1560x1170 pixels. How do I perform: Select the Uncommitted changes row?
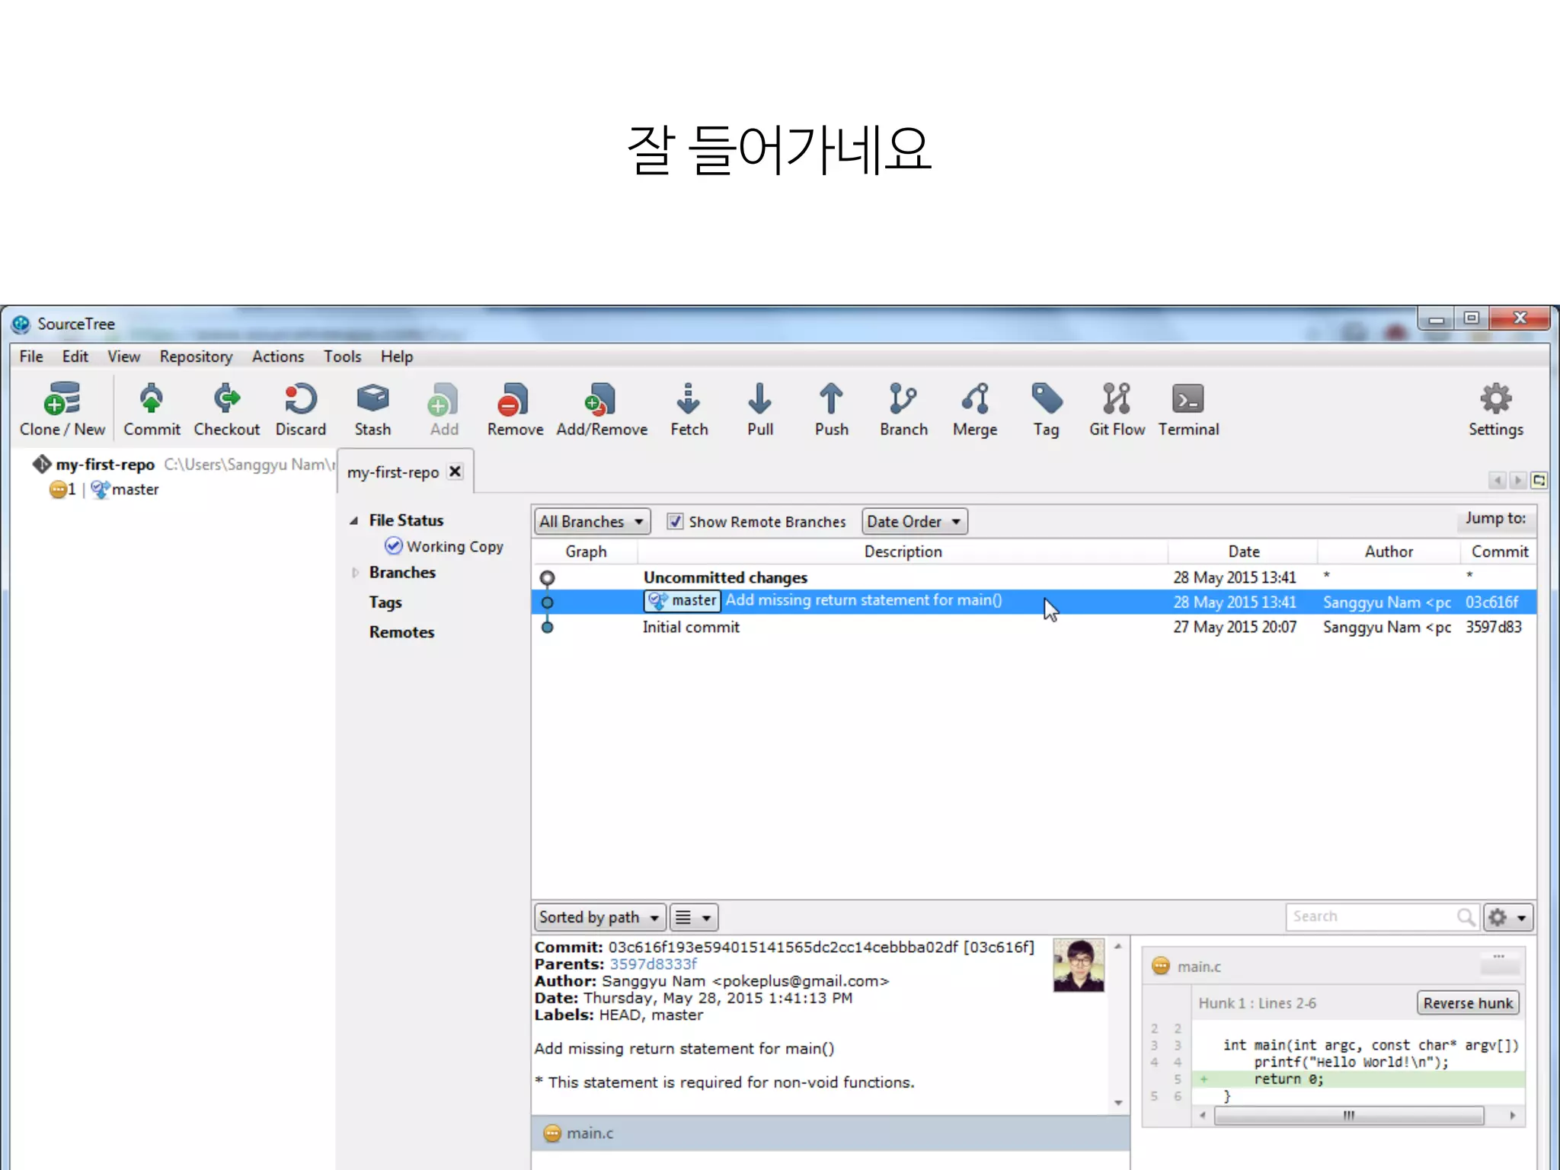coord(1034,577)
